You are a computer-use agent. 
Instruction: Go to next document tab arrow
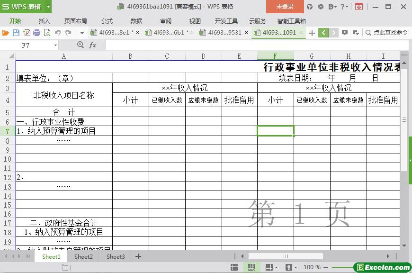tap(333, 33)
